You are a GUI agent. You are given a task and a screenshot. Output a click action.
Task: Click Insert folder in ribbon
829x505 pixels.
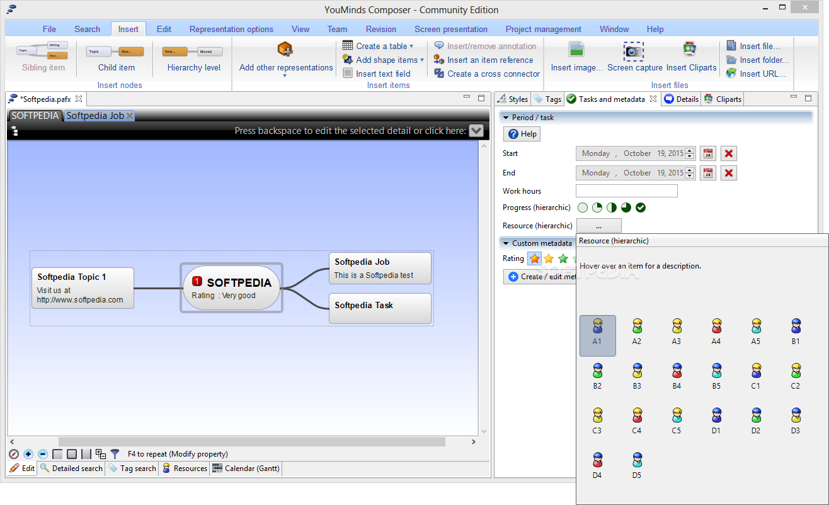757,60
